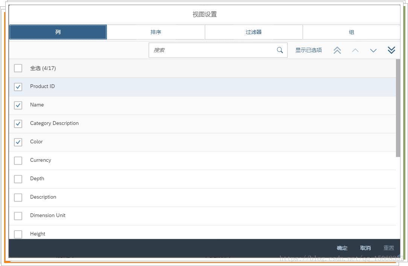408x266 pixels.
Task: Focus the 搜索 search field
Action: tap(218, 50)
